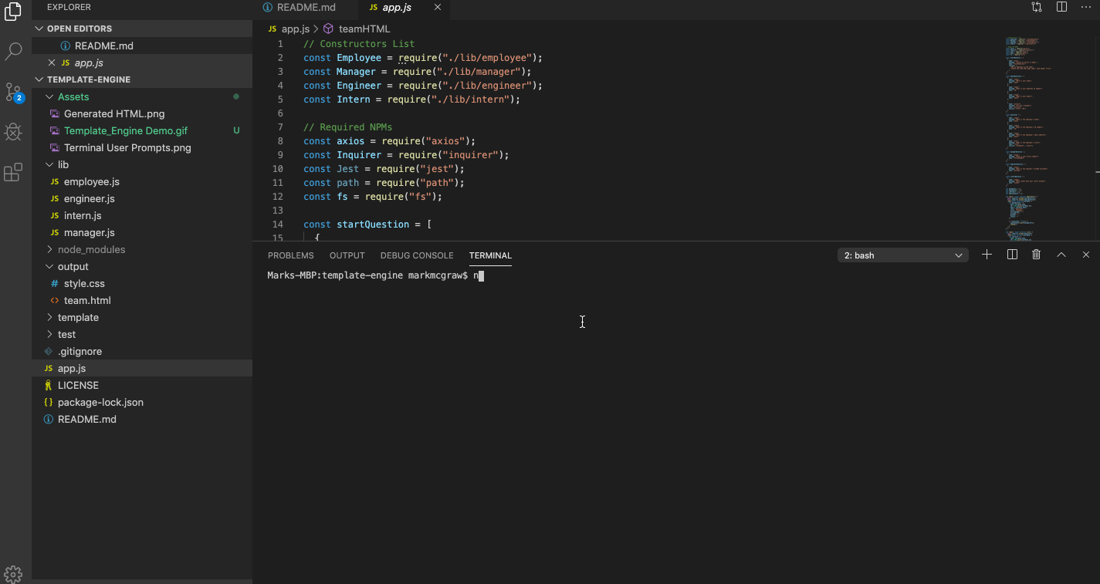Open package-lock.json in the explorer
The width and height of the screenshot is (1100, 584).
click(x=100, y=402)
